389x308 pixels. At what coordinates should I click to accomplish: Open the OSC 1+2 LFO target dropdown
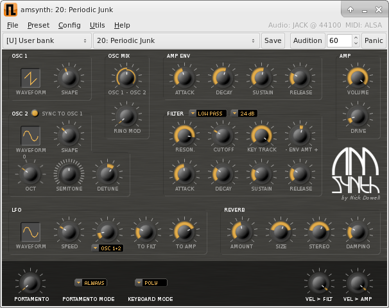pyautogui.click(x=107, y=248)
